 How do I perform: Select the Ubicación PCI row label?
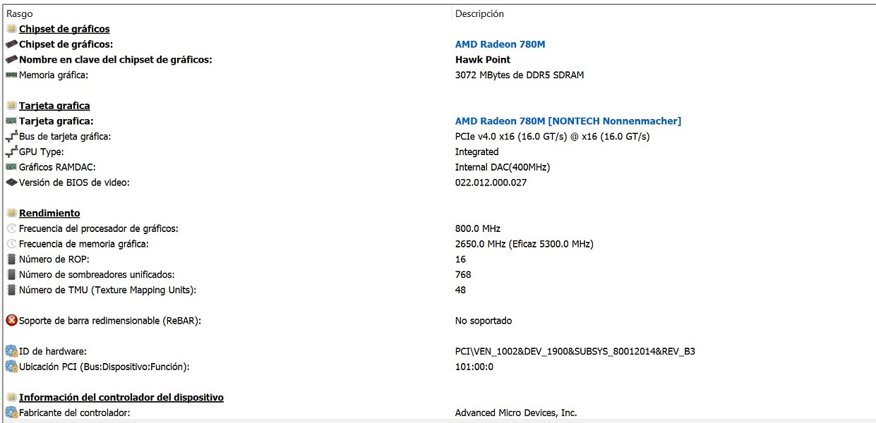(x=104, y=367)
